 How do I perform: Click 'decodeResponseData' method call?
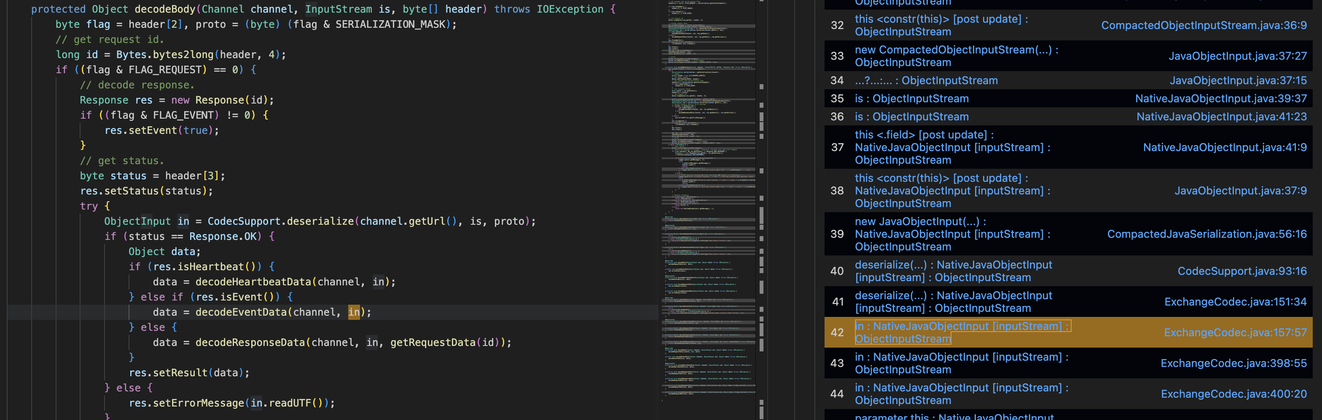250,342
